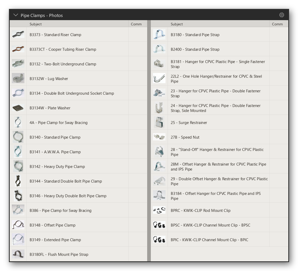Viewport: 298px width, 271px height.
Task: Select the B3144 Standard Double Bolt Pipe Clamp icon
Action: pyautogui.click(x=18, y=181)
